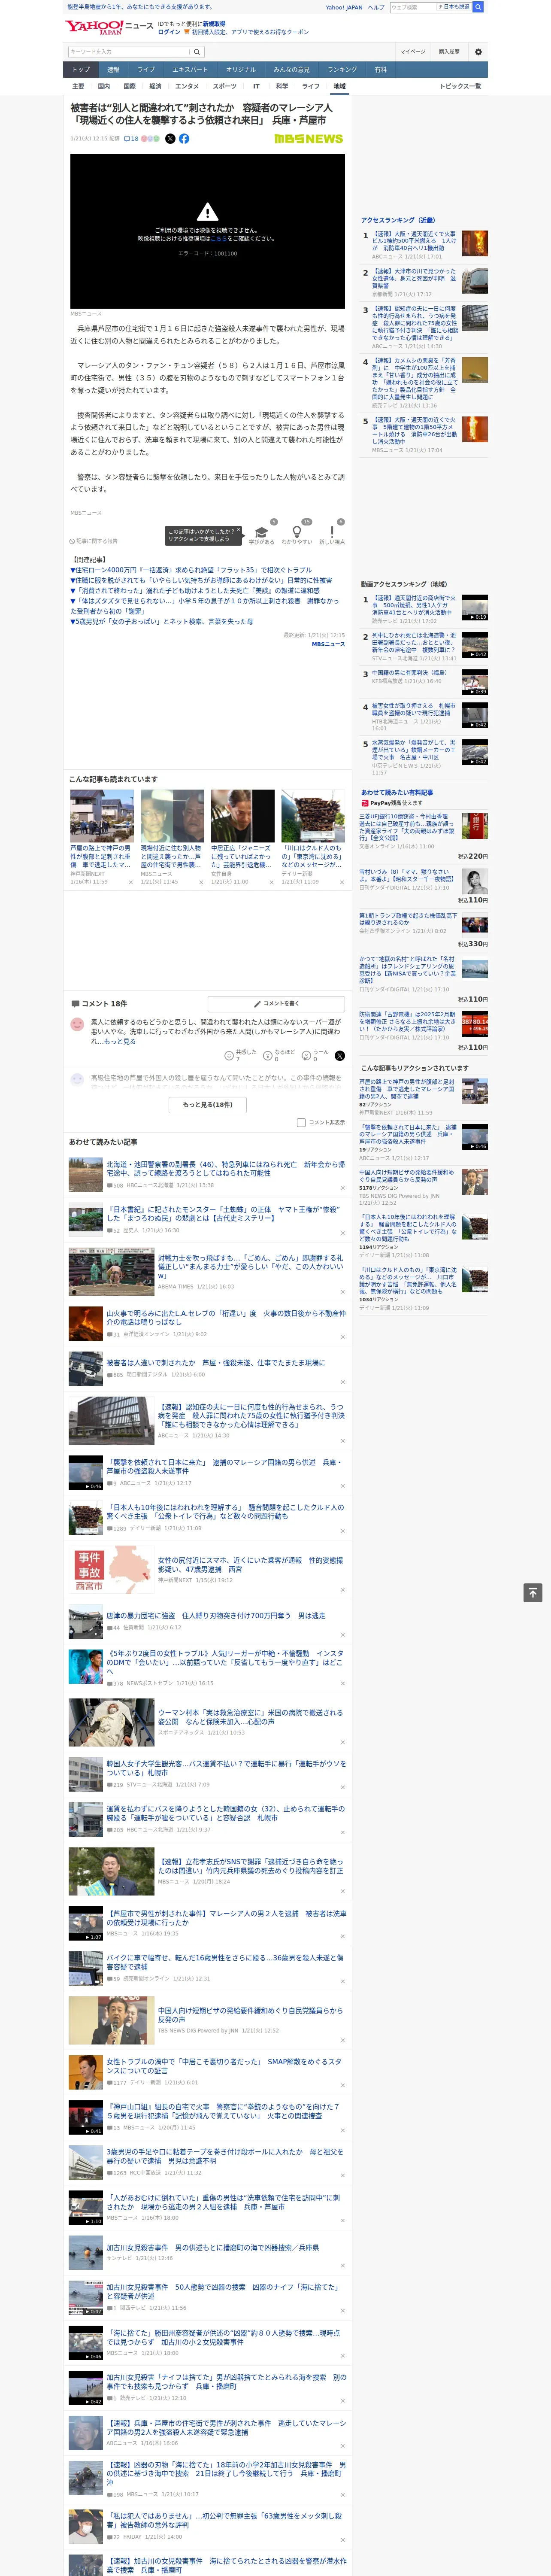Click the keyword search magnifier icon
The height and width of the screenshot is (2576, 551).
[197, 52]
